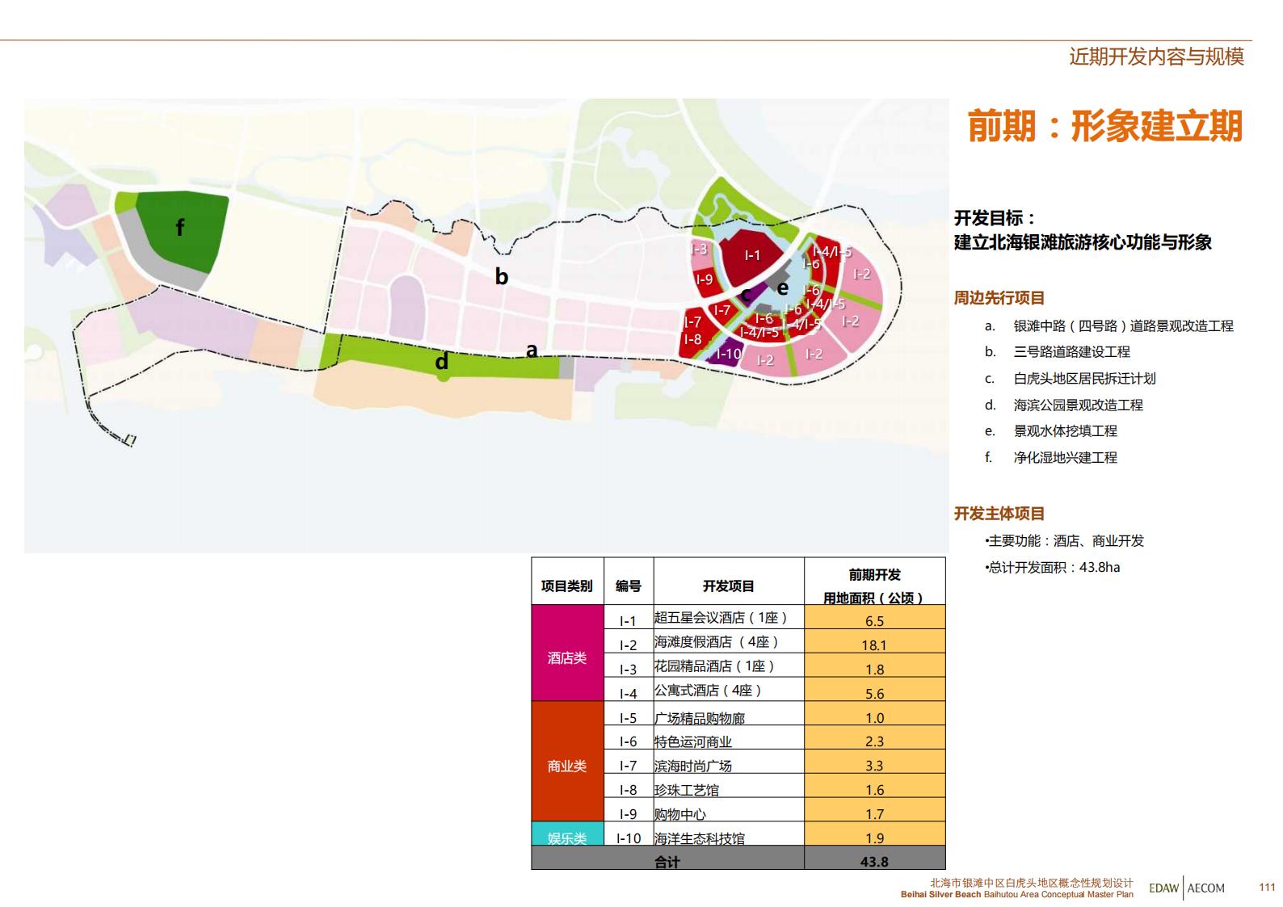This screenshot has width=1283, height=907.
Task: Click the code cell 'I-6' in table
Action: [629, 738]
